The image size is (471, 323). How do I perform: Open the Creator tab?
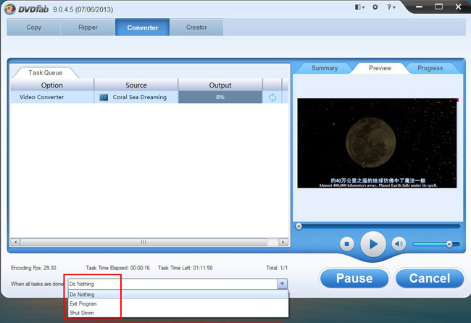click(x=196, y=28)
